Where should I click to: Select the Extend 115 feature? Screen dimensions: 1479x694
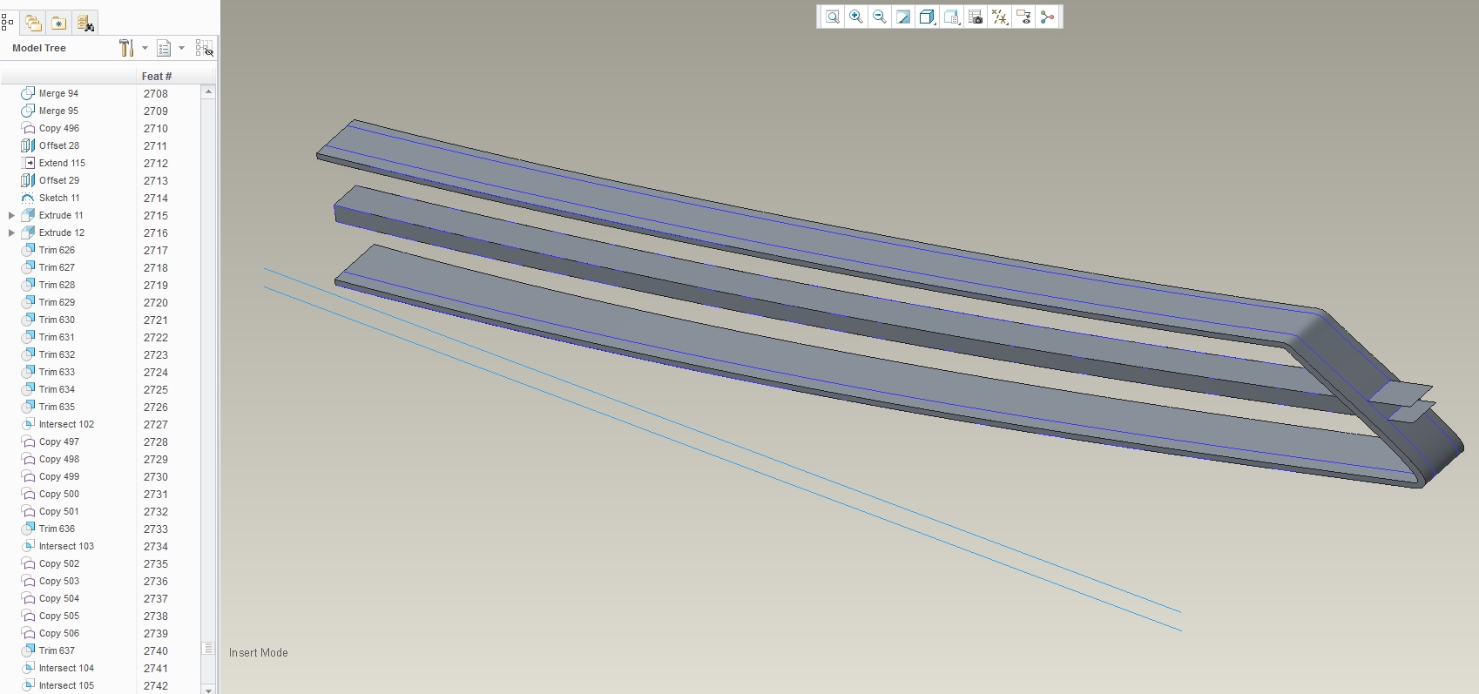point(62,163)
